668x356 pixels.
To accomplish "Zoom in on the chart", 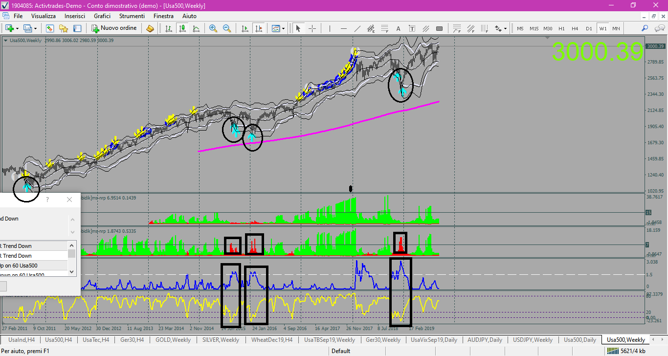I will (213, 28).
